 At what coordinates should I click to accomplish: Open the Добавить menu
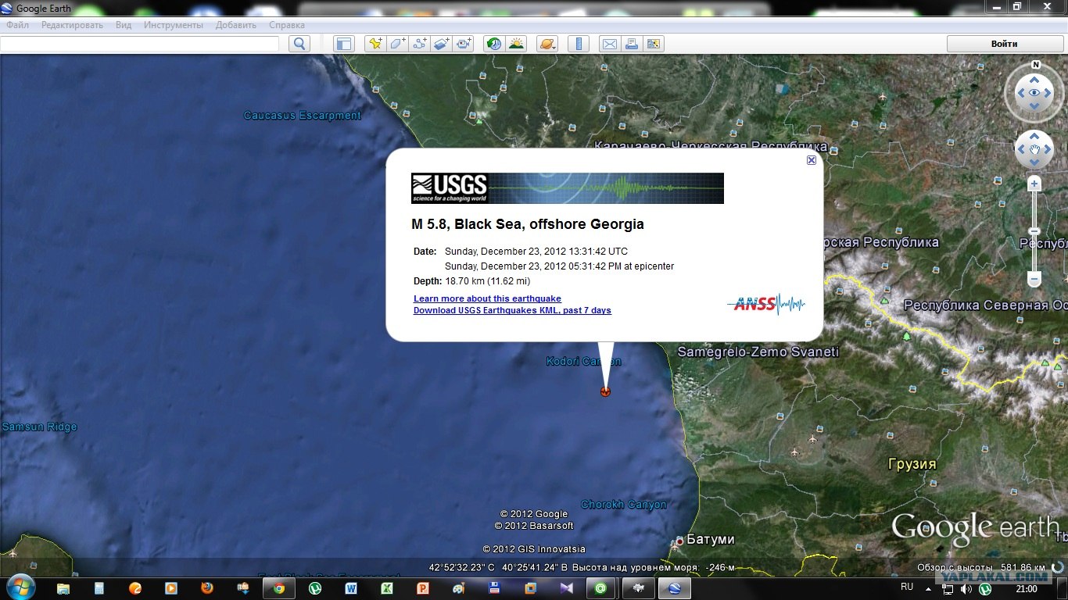point(236,25)
